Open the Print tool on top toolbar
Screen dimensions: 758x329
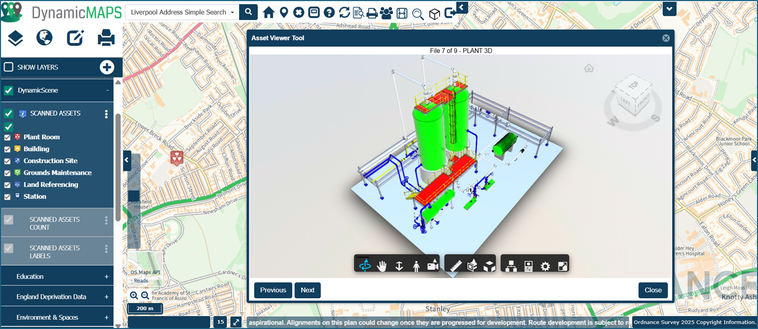click(x=372, y=12)
